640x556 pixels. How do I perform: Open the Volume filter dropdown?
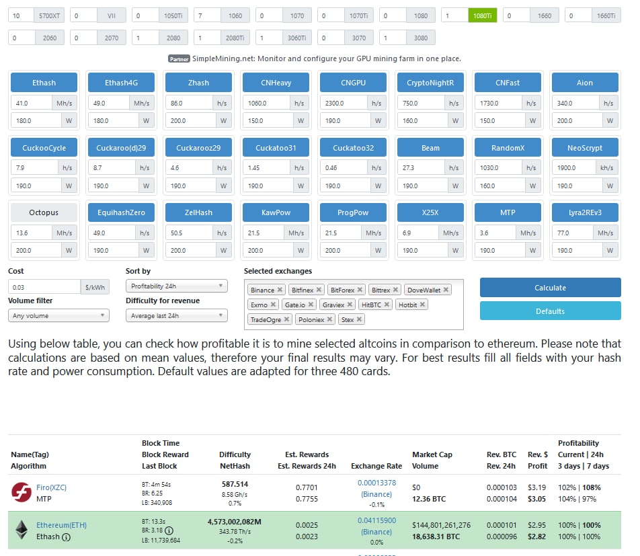(x=58, y=315)
